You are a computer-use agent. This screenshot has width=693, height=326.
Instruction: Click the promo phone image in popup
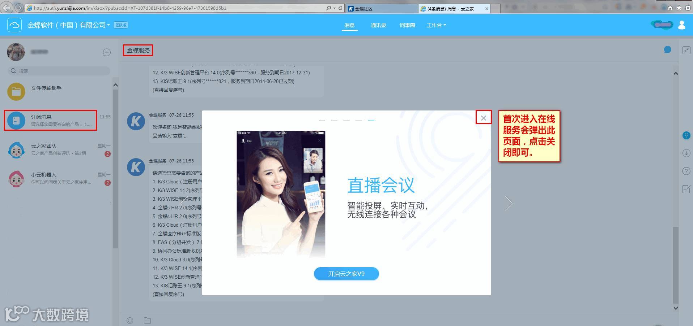[281, 194]
